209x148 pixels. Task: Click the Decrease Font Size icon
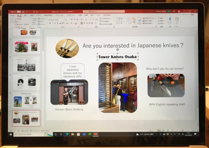[74, 20]
